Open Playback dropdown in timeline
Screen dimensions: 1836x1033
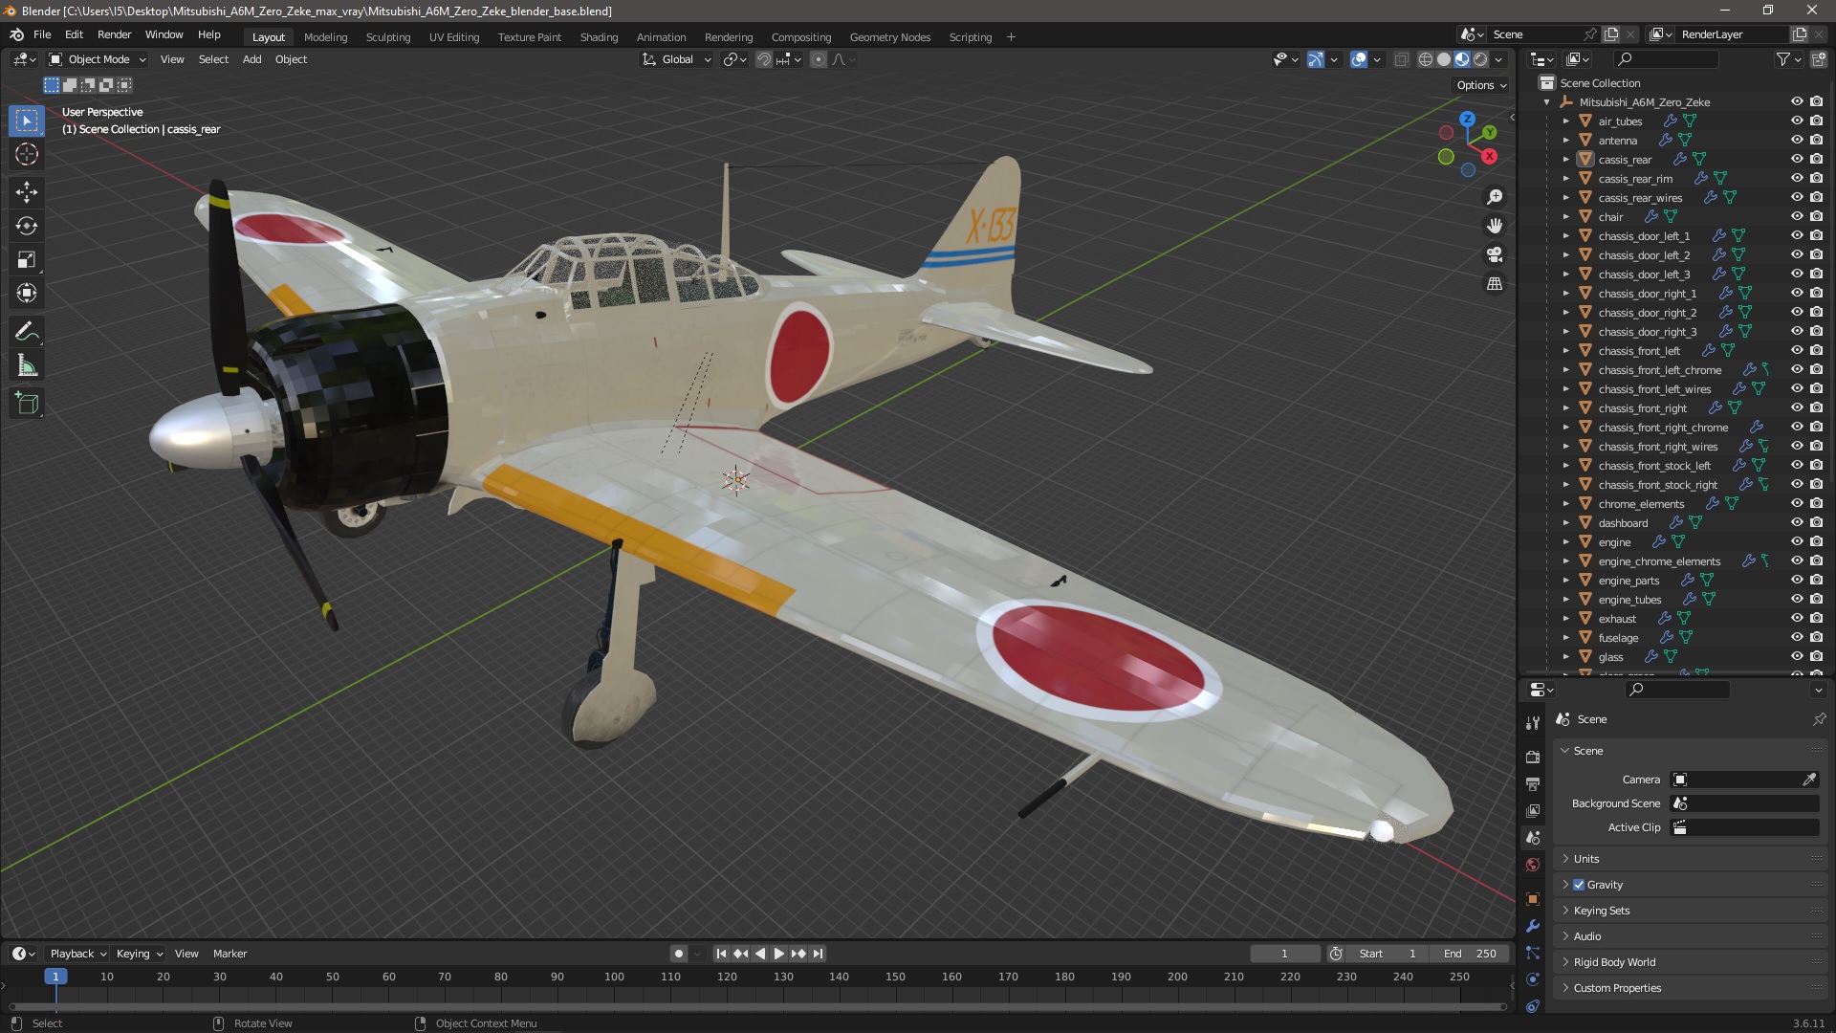[78, 954]
